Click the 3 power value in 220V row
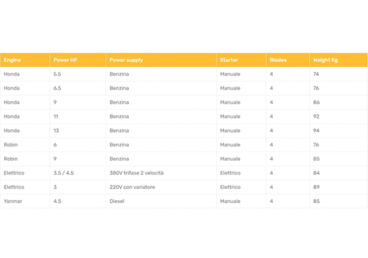This screenshot has width=368, height=258. (55, 187)
